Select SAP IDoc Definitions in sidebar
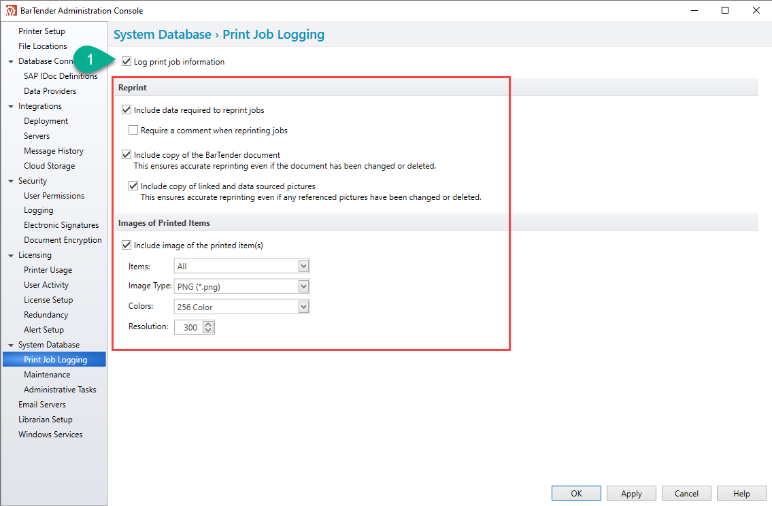Image resolution: width=772 pixels, height=506 pixels. click(61, 75)
